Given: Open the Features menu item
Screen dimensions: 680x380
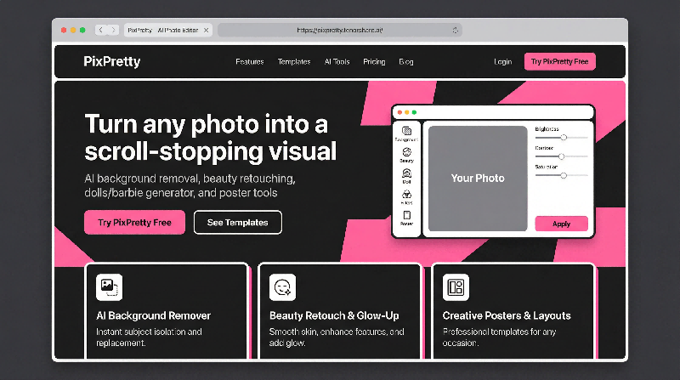Looking at the screenshot, I should (249, 61).
